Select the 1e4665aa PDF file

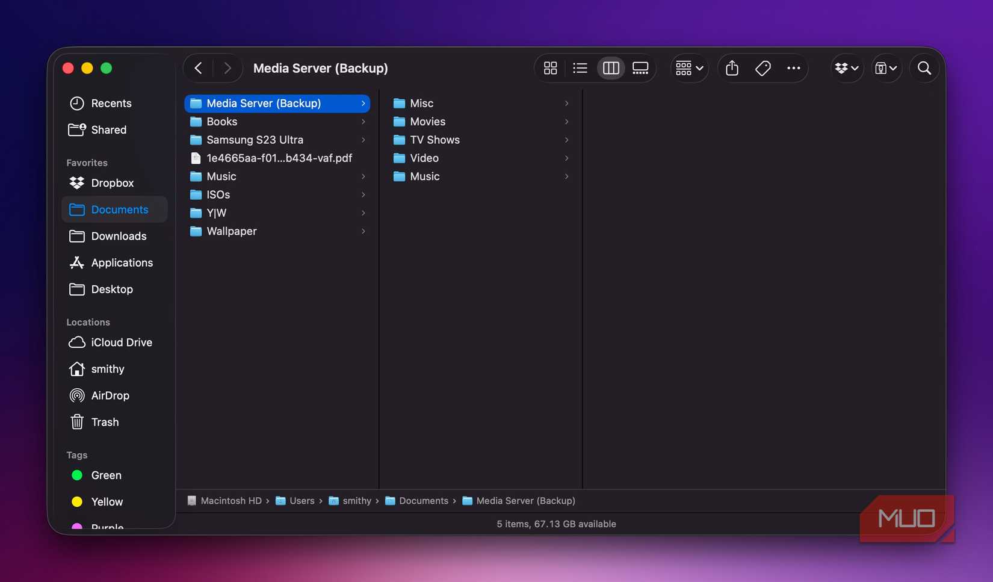tap(279, 158)
